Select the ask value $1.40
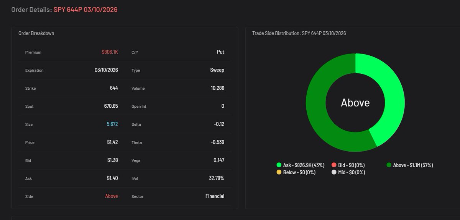This screenshot has width=460, height=220. point(113,178)
